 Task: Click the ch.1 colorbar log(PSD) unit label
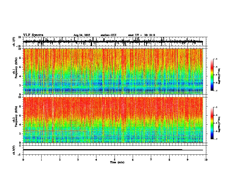pyautogui.click(x=219, y=76)
